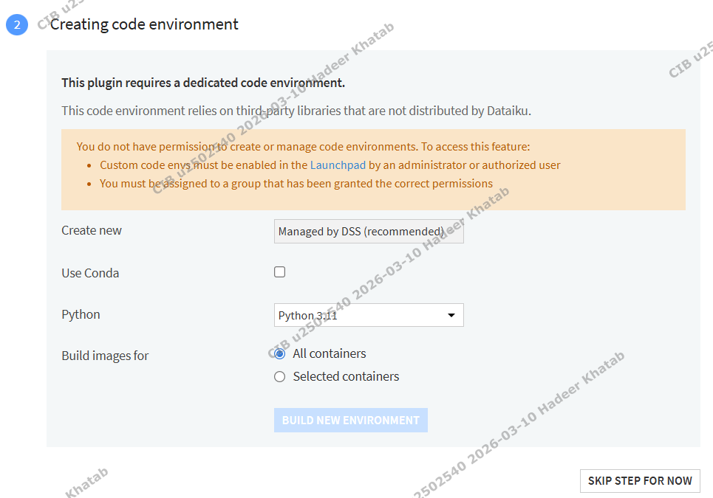Click Skip Step For Now
Viewport: 713px width, 498px height.
pos(639,480)
